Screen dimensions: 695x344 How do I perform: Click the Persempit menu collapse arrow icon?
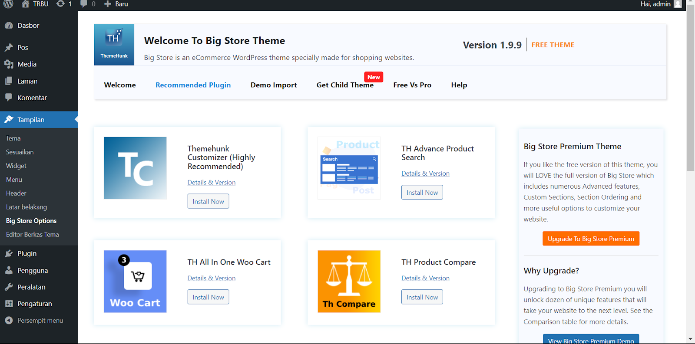click(9, 321)
